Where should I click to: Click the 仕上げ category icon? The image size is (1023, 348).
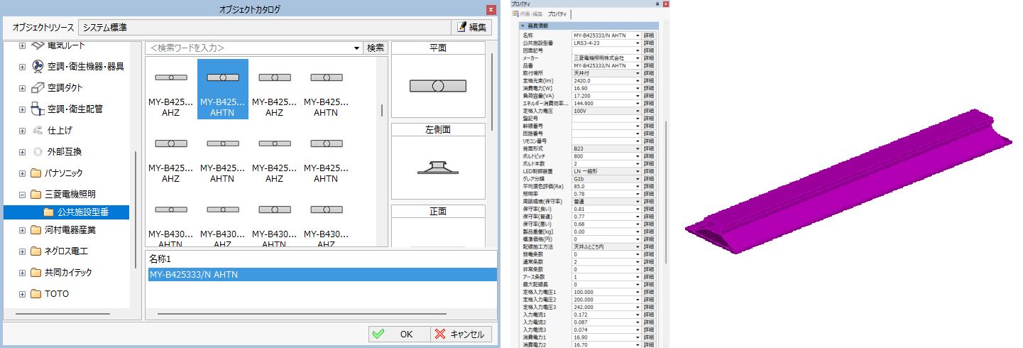pos(38,131)
